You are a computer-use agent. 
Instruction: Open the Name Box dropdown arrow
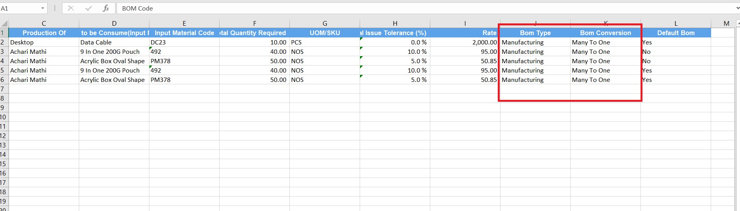43,8
